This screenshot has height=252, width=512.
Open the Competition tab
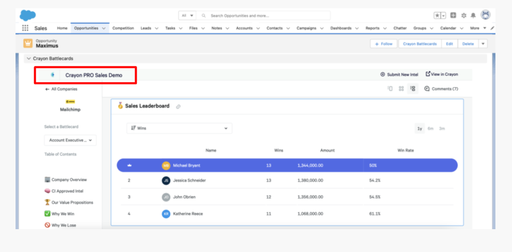[x=123, y=28]
